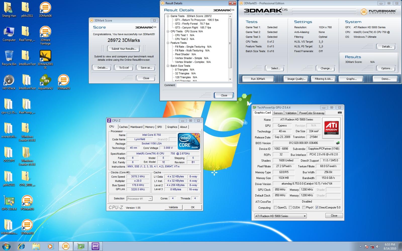Viewport: 402px width, 251px height.
Task: Open the SPD tab in CPU-Z
Action: (160, 127)
